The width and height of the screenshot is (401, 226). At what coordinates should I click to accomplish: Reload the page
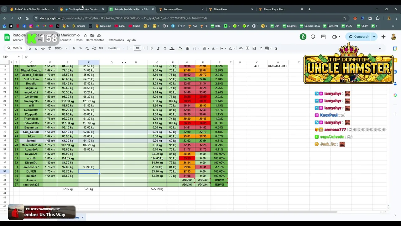(x=19, y=18)
